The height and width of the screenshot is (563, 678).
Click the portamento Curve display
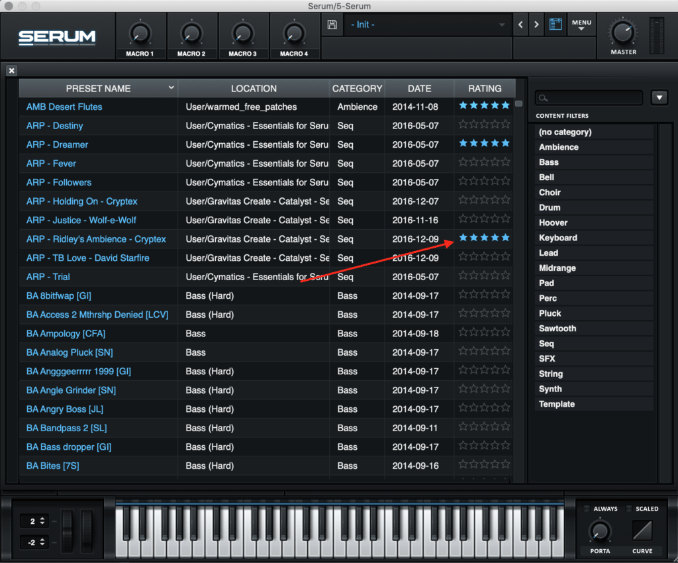(x=642, y=531)
